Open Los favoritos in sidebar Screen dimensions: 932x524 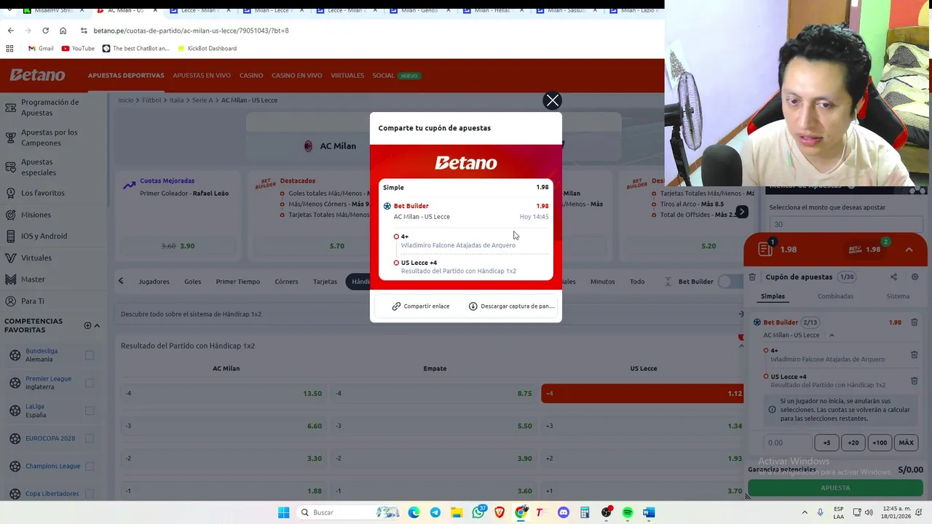click(x=43, y=193)
